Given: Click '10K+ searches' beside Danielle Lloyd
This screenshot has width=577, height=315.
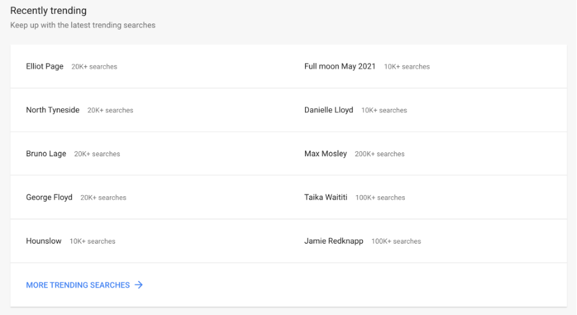Looking at the screenshot, I should pos(384,110).
